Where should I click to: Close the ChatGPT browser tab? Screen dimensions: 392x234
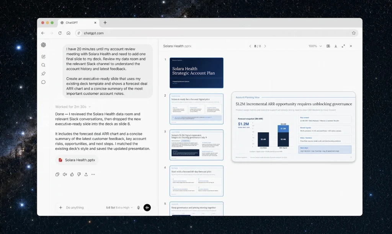tap(95, 23)
